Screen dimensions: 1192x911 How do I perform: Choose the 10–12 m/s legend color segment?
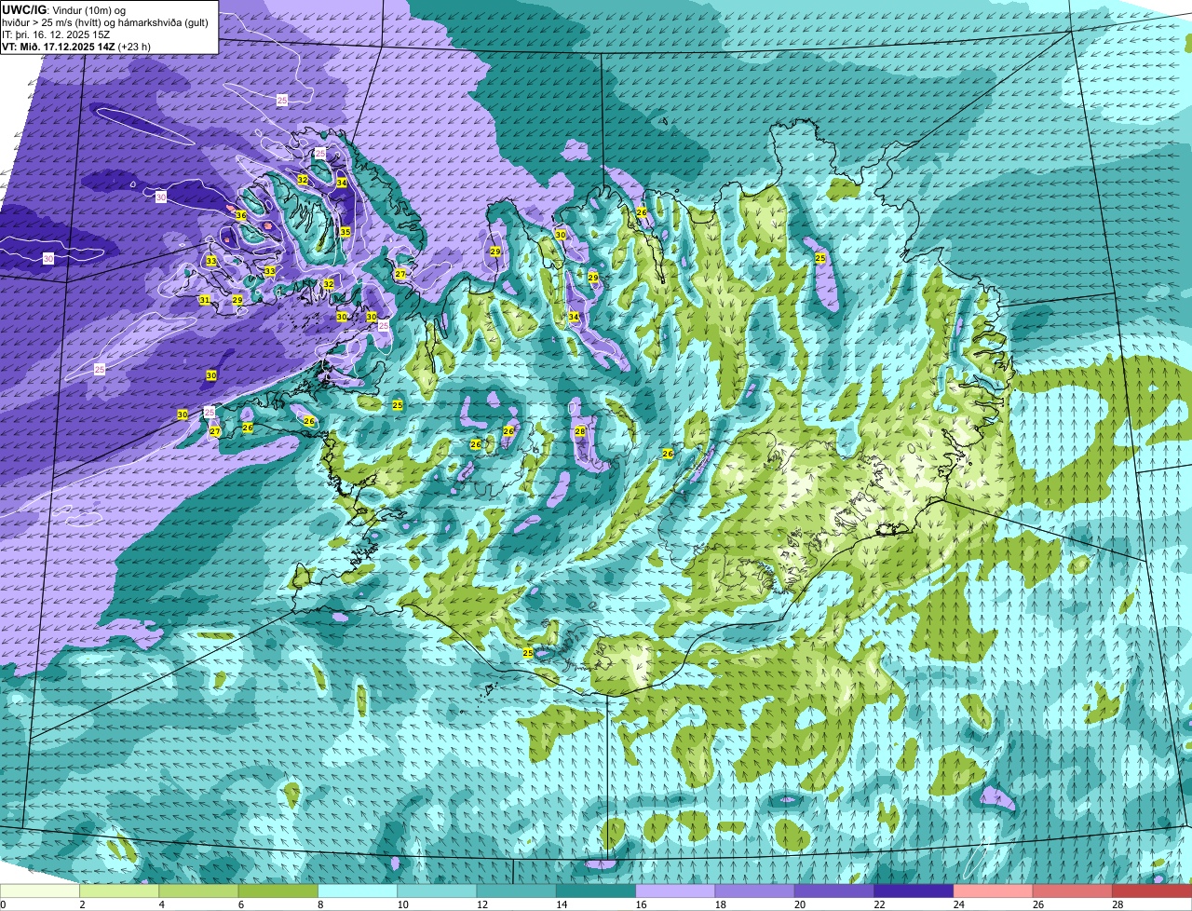coord(438,891)
